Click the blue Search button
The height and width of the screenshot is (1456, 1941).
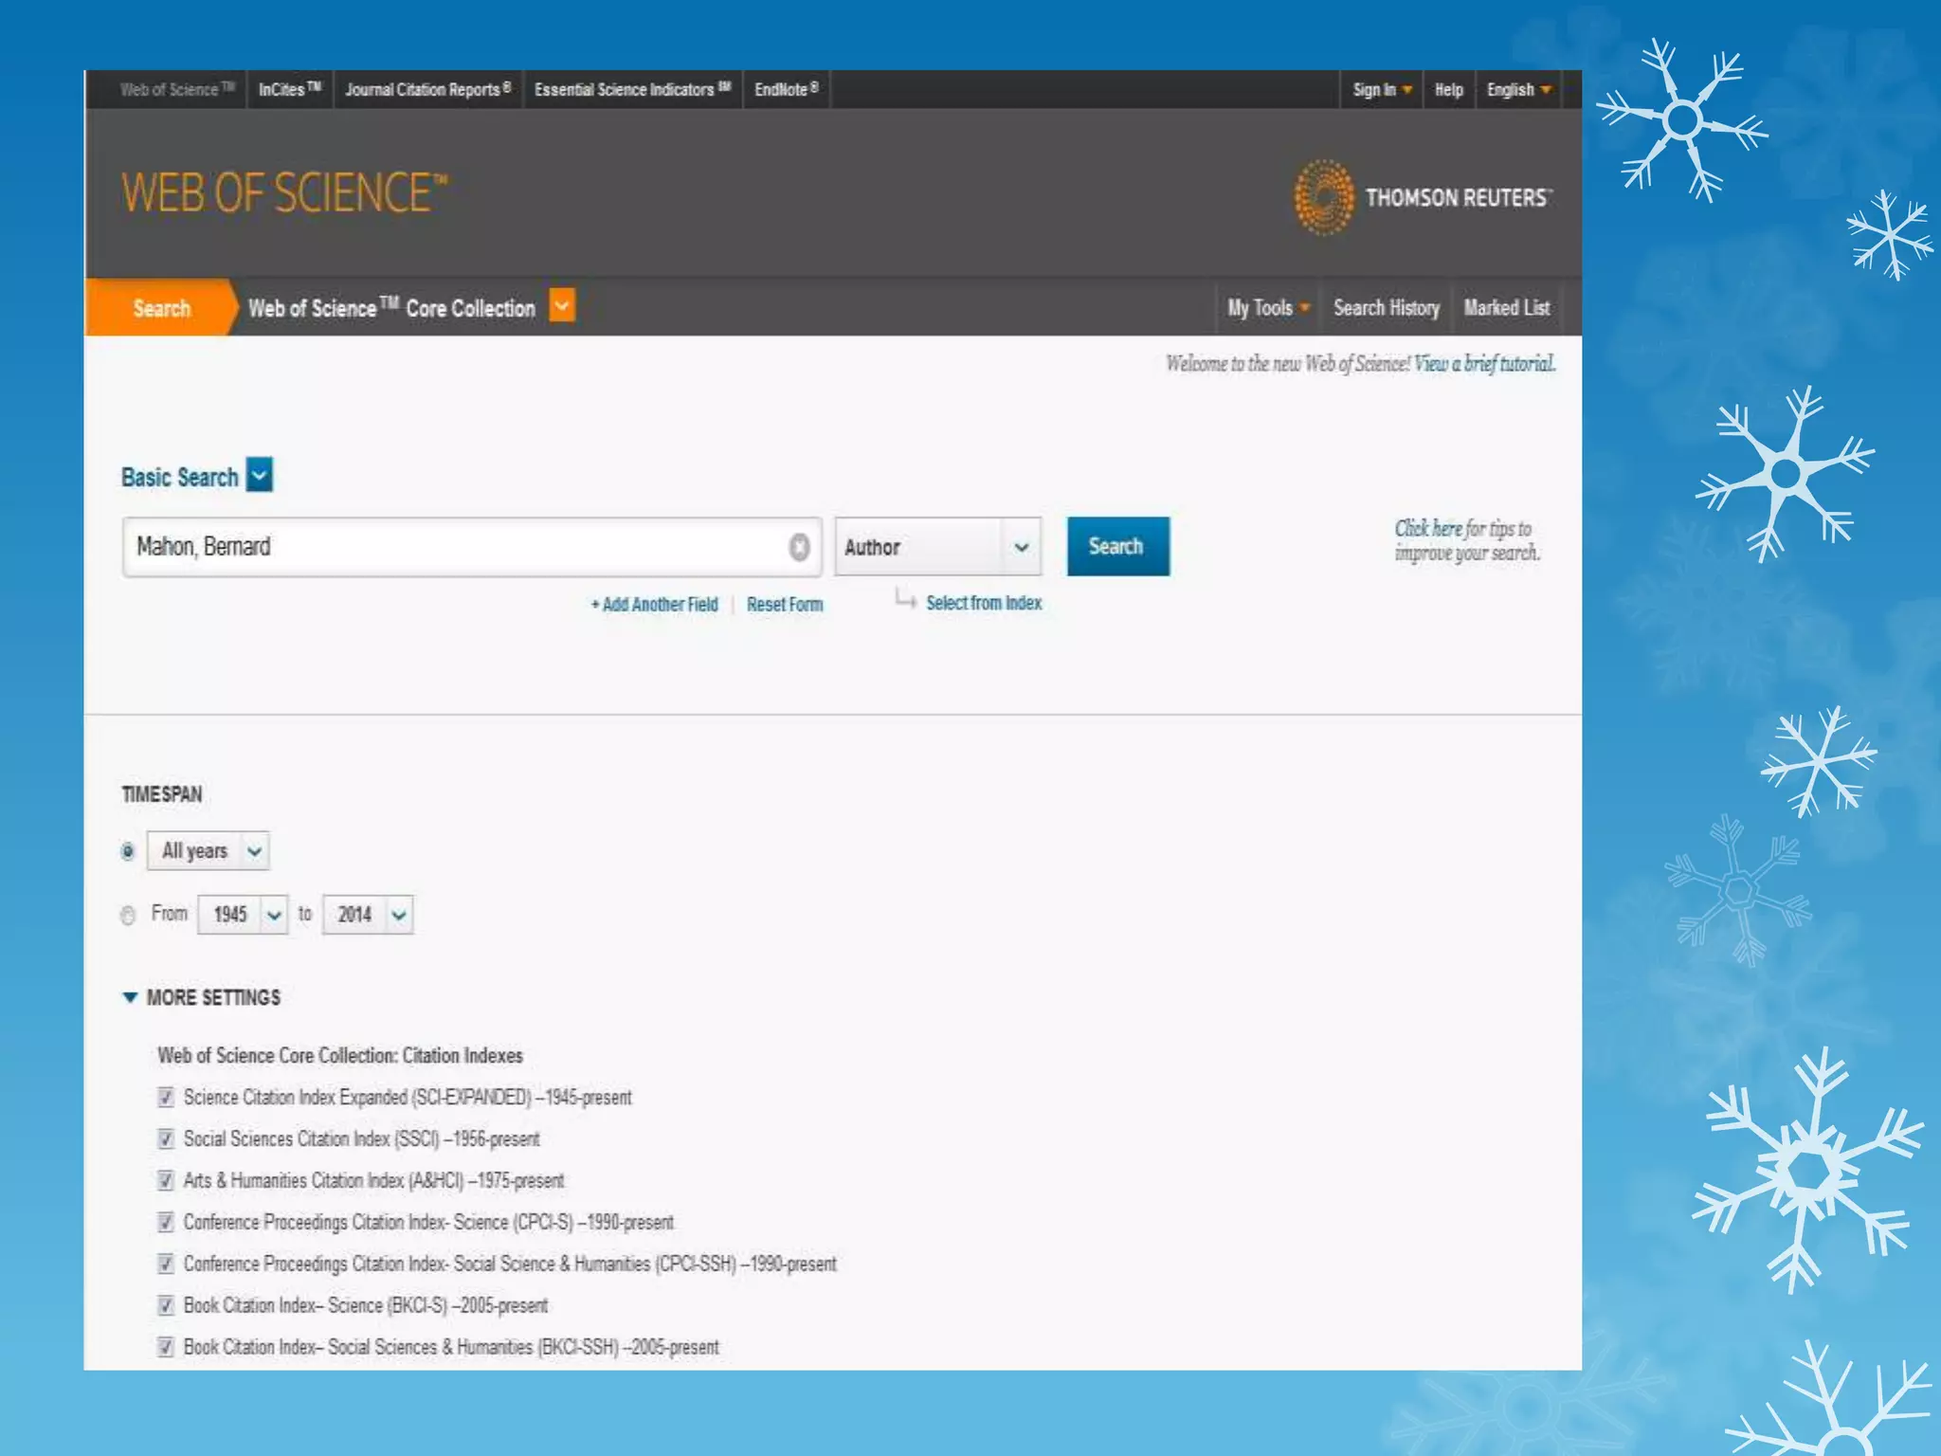pyautogui.click(x=1117, y=546)
